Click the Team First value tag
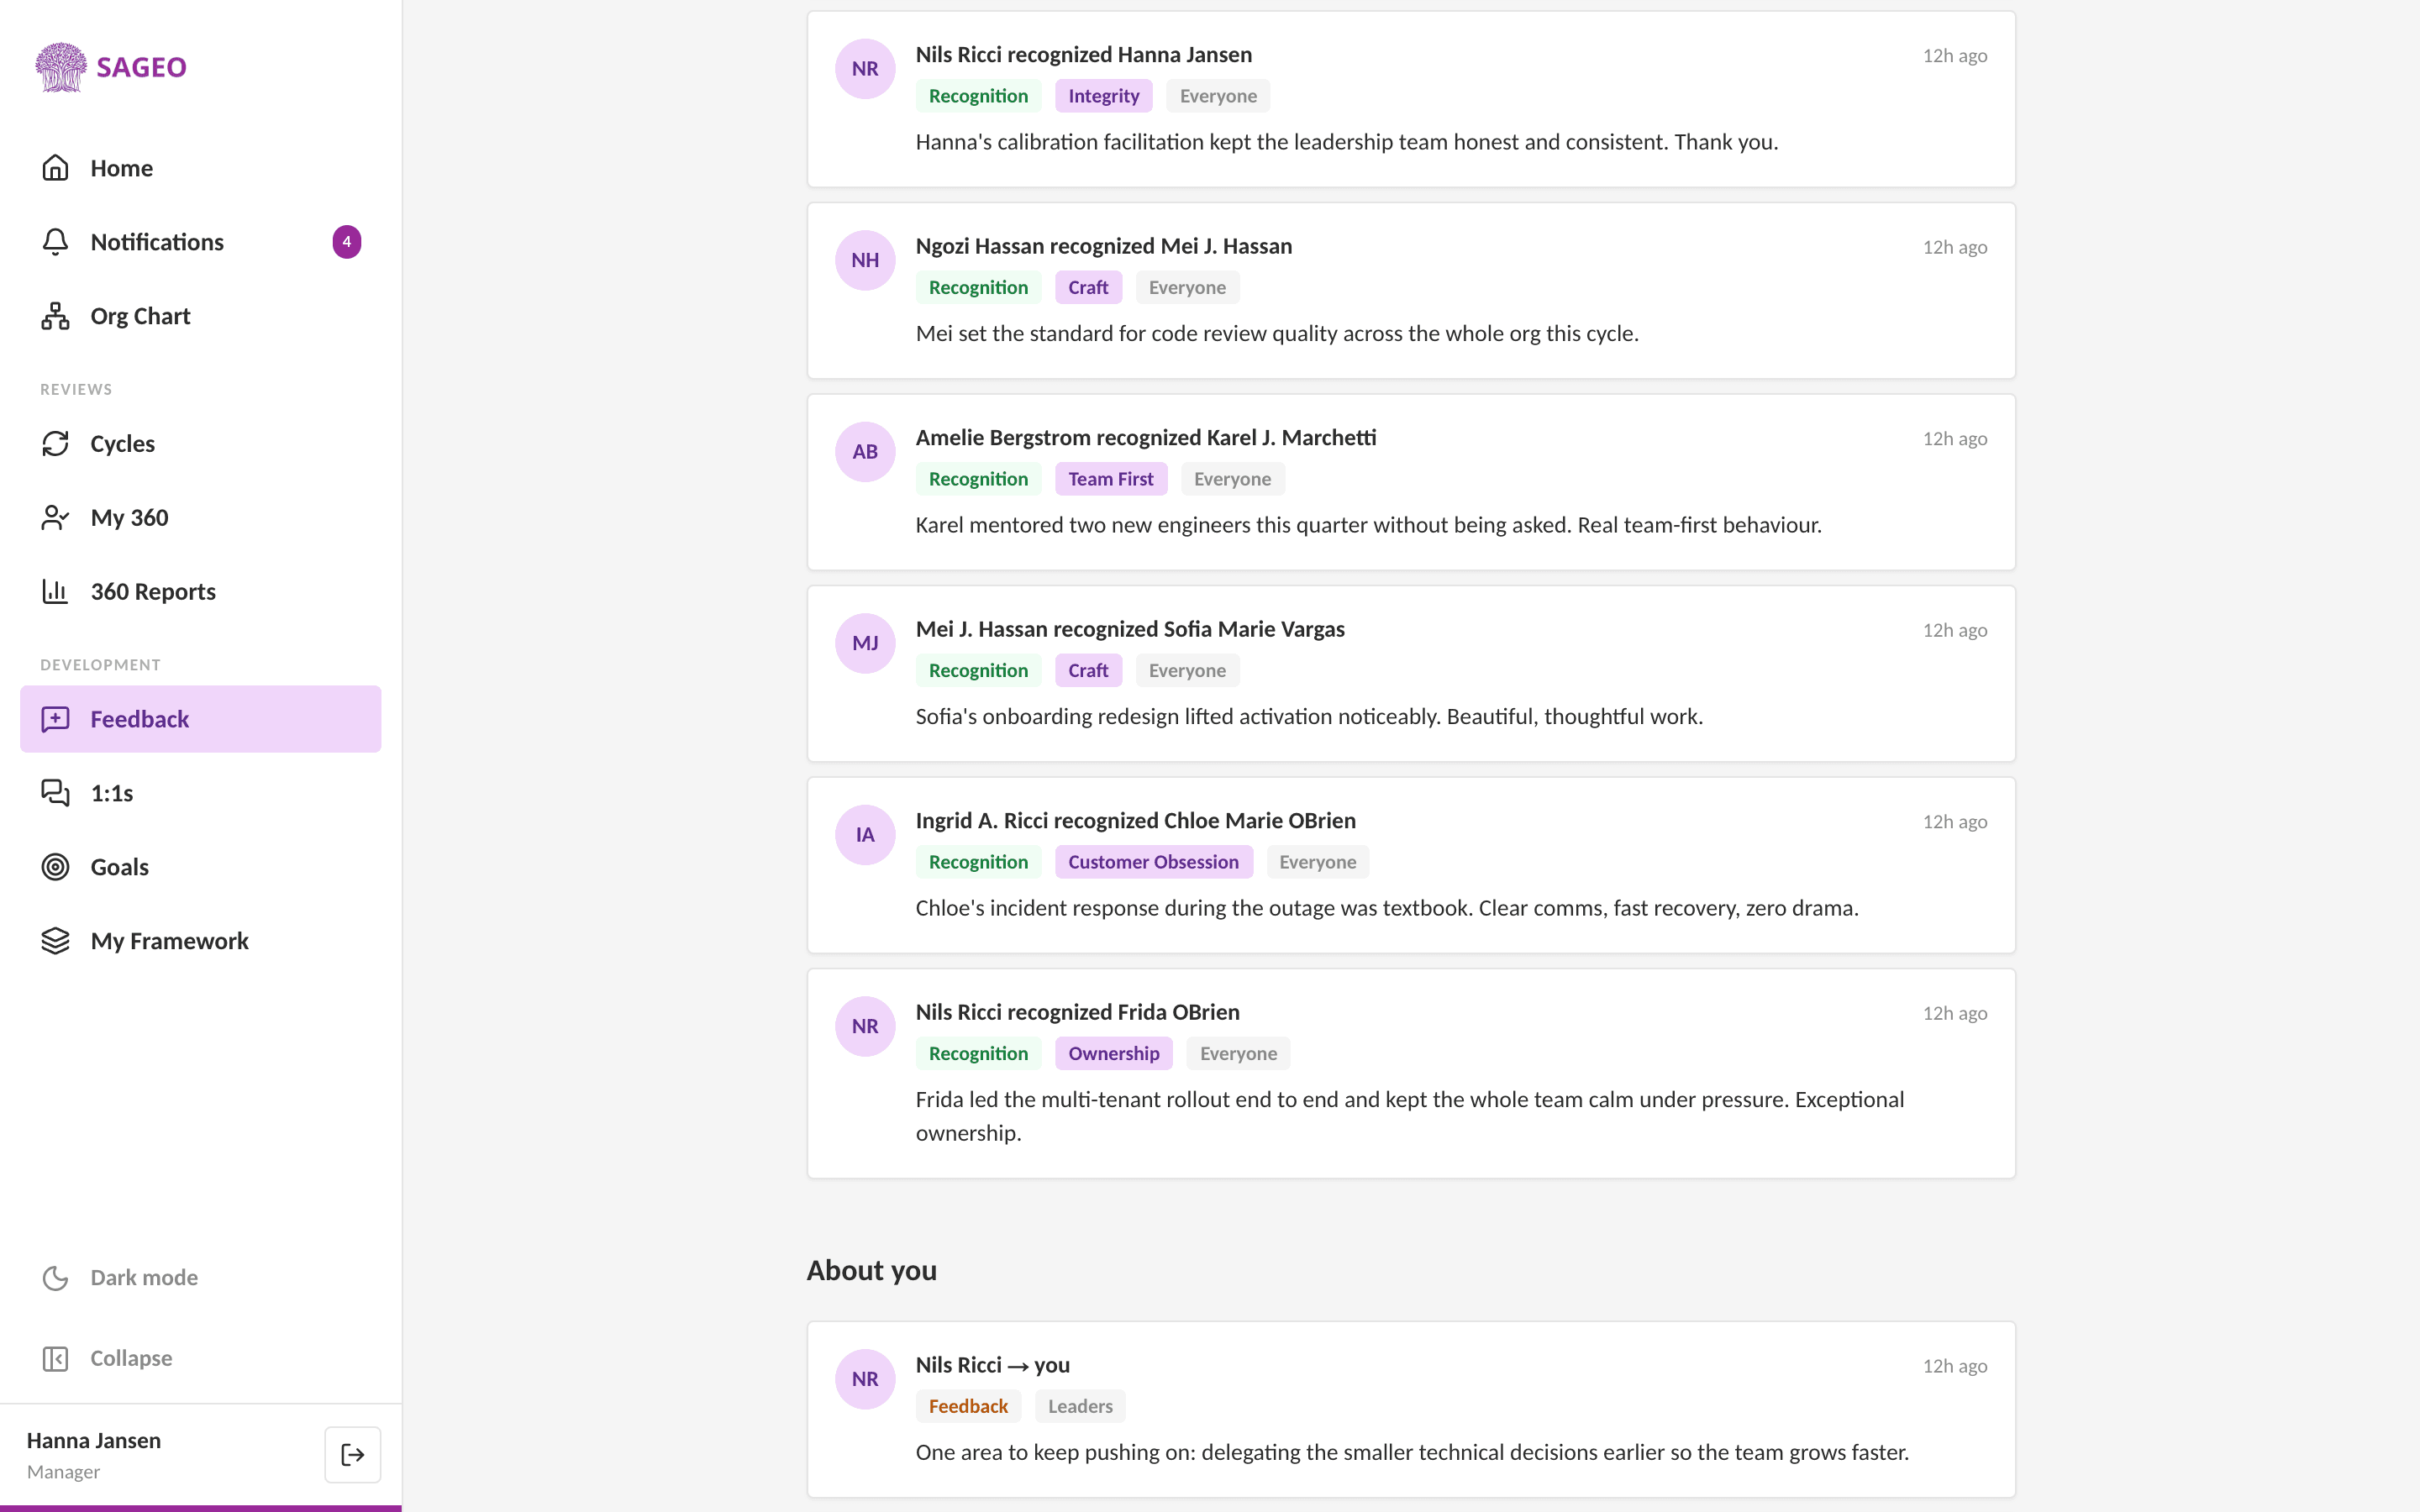 1110,479
